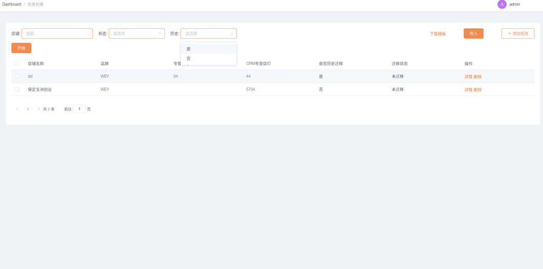Click the search magnifier icon in 店铺 field
Viewport: 543px width, 269px height.
click(x=88, y=34)
